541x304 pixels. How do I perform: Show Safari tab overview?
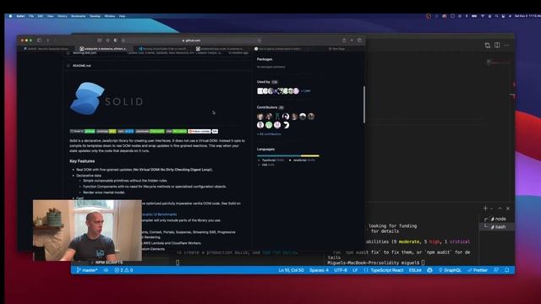click(x=359, y=41)
